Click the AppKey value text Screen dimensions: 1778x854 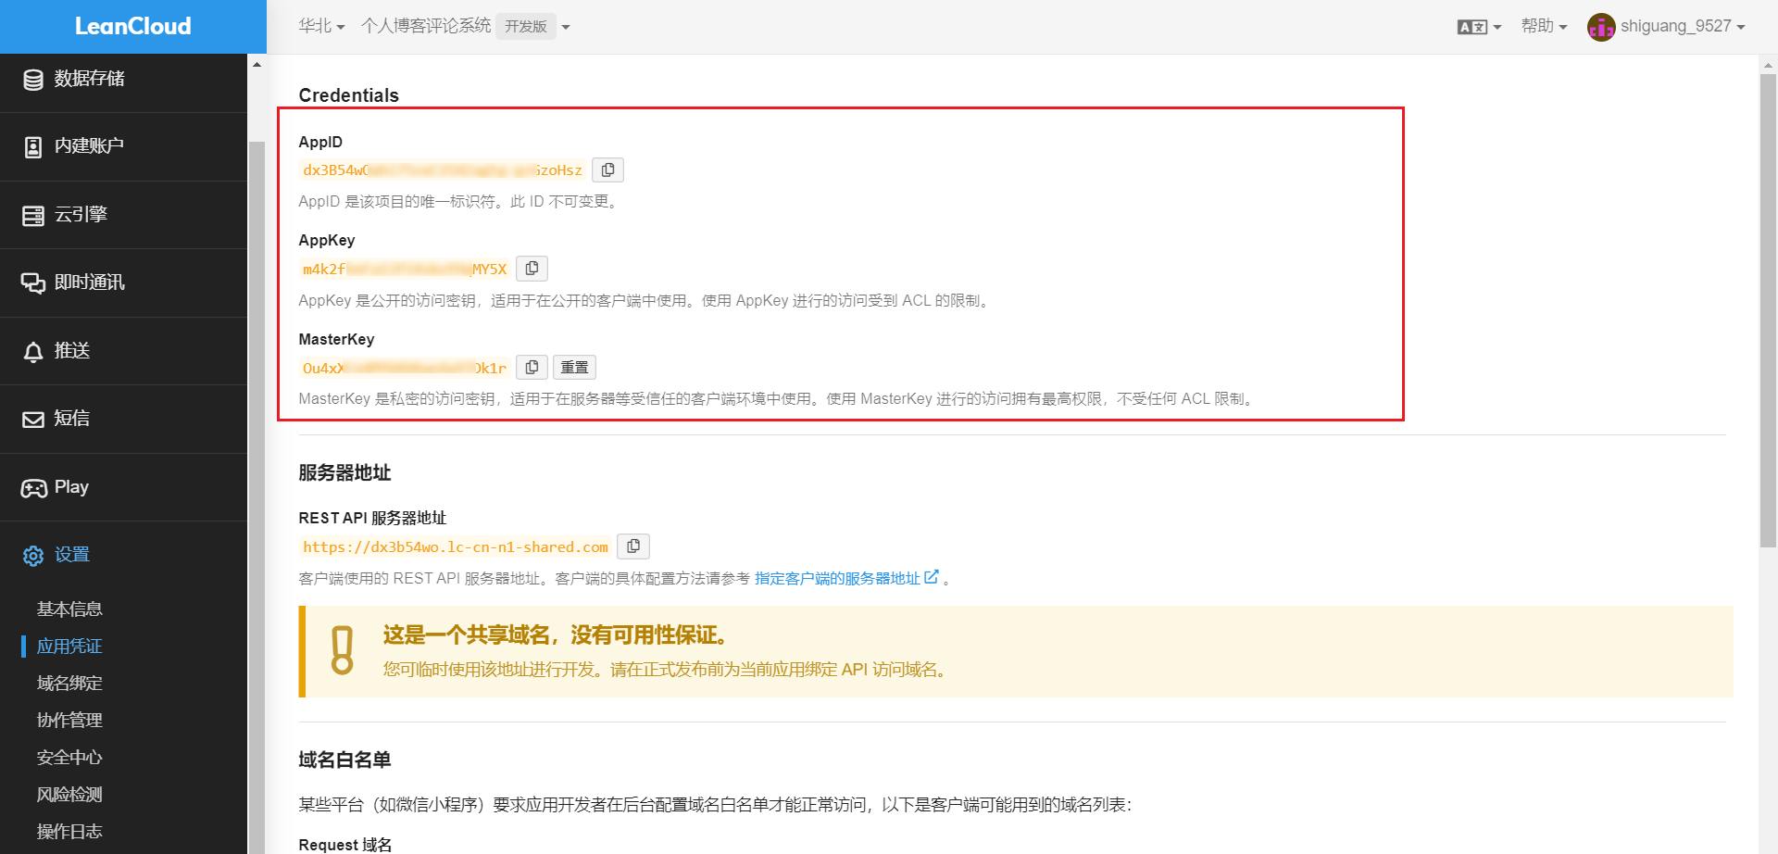pyautogui.click(x=405, y=270)
